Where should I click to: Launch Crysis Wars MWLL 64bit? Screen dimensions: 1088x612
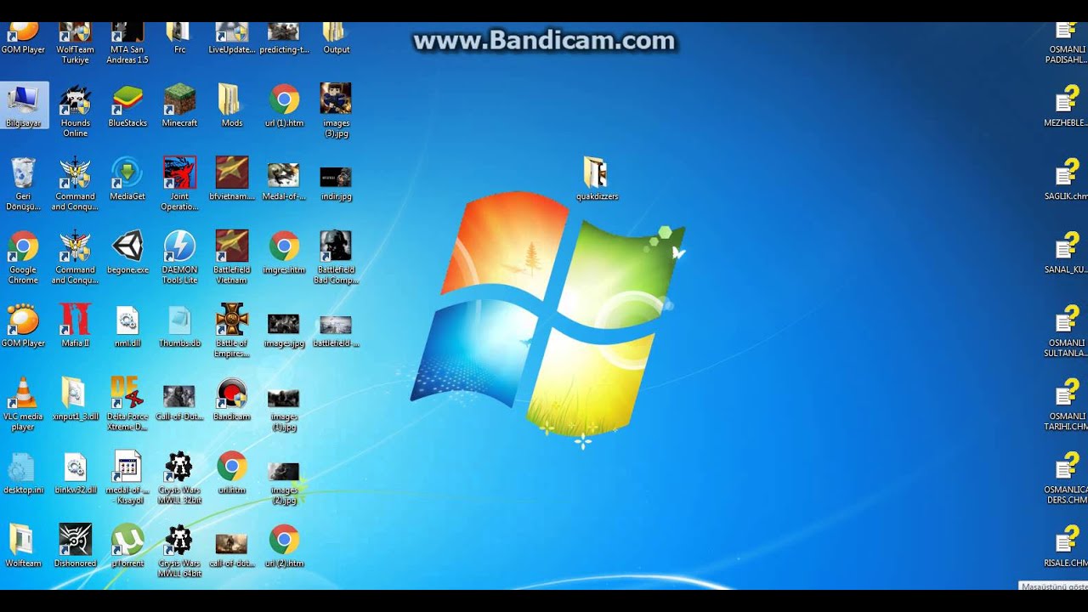[x=179, y=551]
